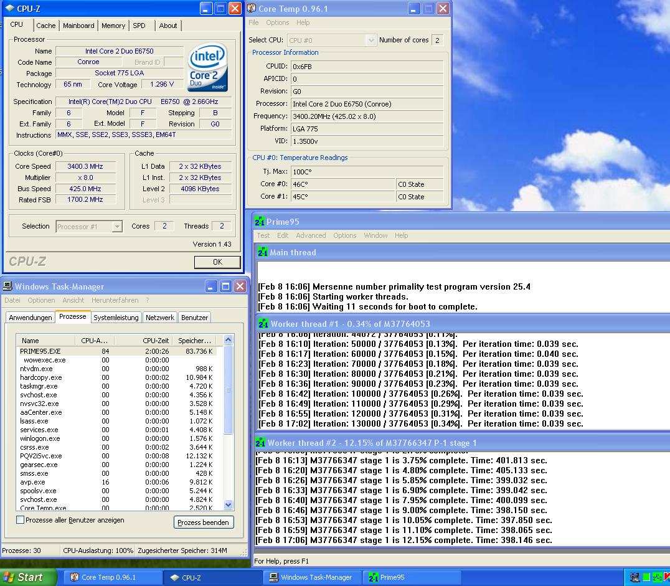Open the Mainboard tab in CPU-Z
The height and width of the screenshot is (586, 670).
78,26
